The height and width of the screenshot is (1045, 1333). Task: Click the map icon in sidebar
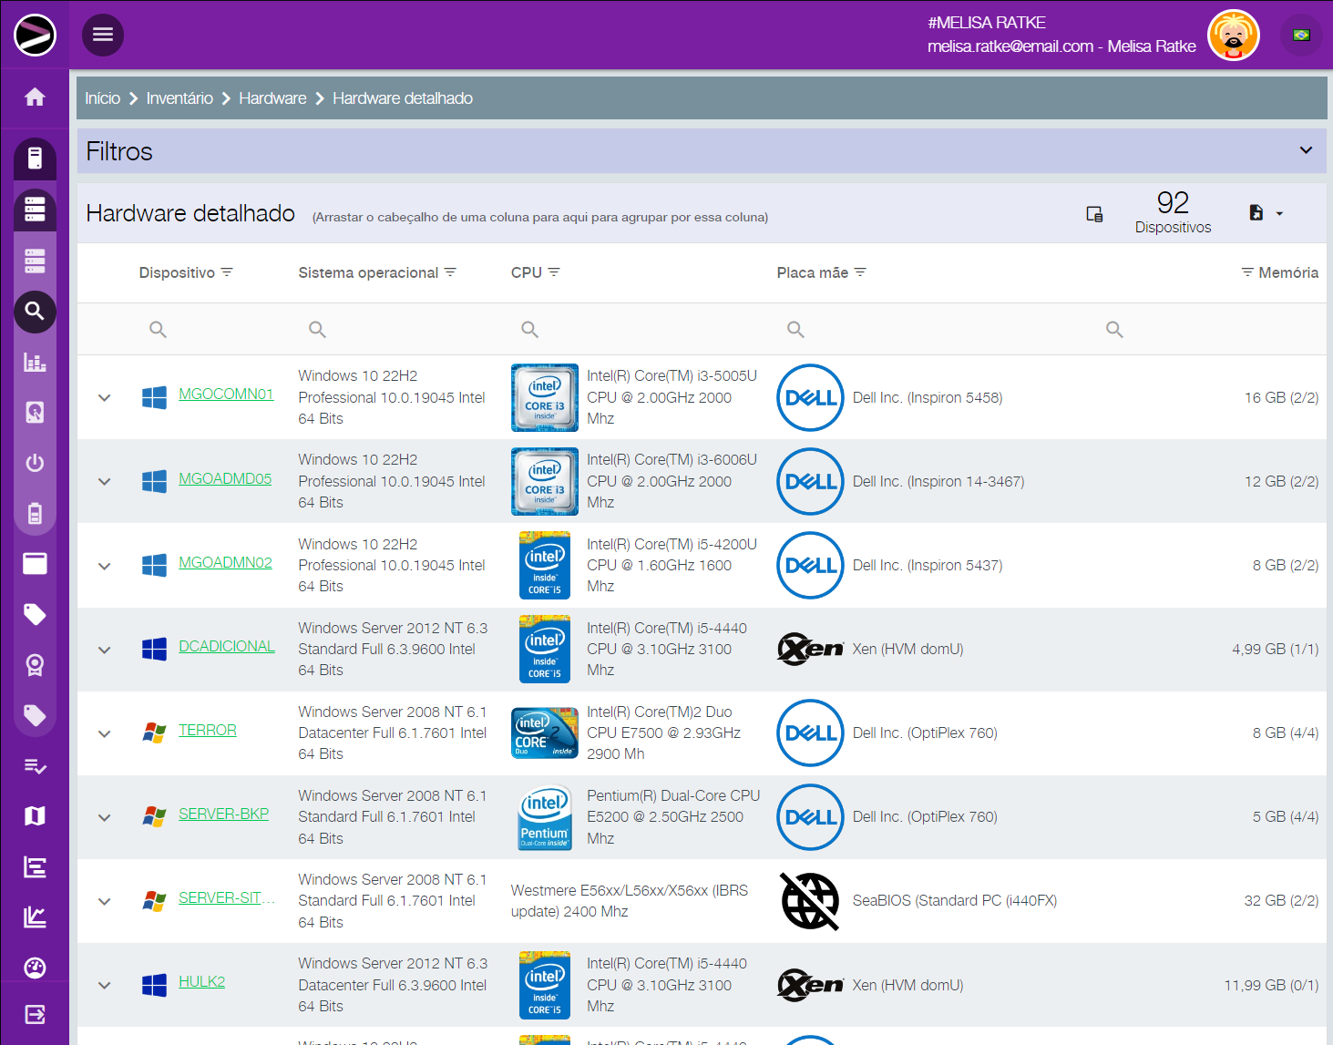pyautogui.click(x=35, y=816)
